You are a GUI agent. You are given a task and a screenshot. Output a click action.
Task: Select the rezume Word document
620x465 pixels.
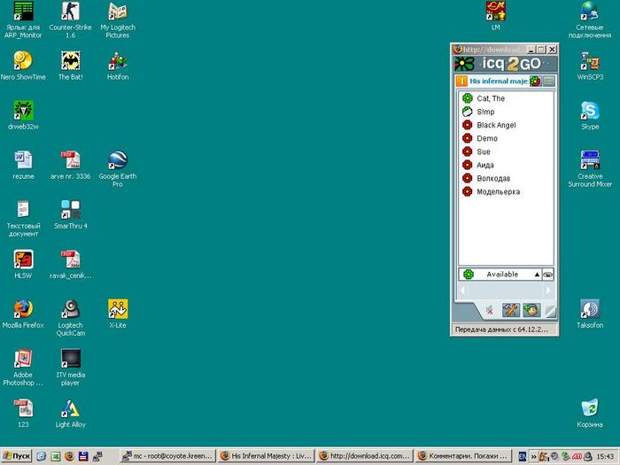23,160
